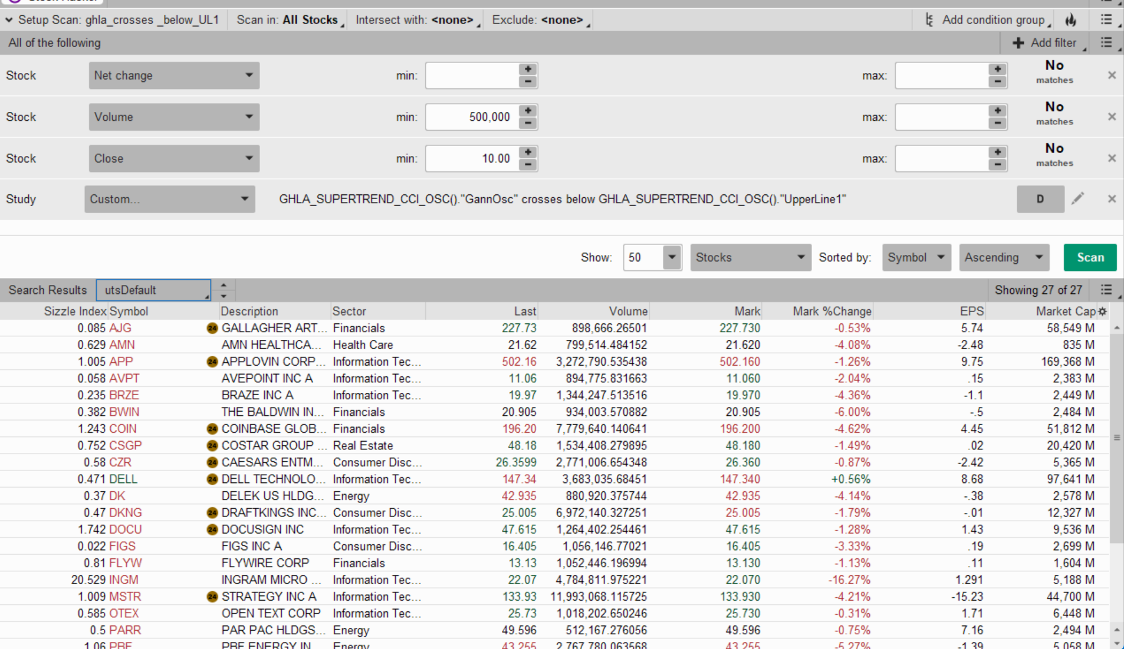Expand the Show 50 results dropdown

coord(671,257)
